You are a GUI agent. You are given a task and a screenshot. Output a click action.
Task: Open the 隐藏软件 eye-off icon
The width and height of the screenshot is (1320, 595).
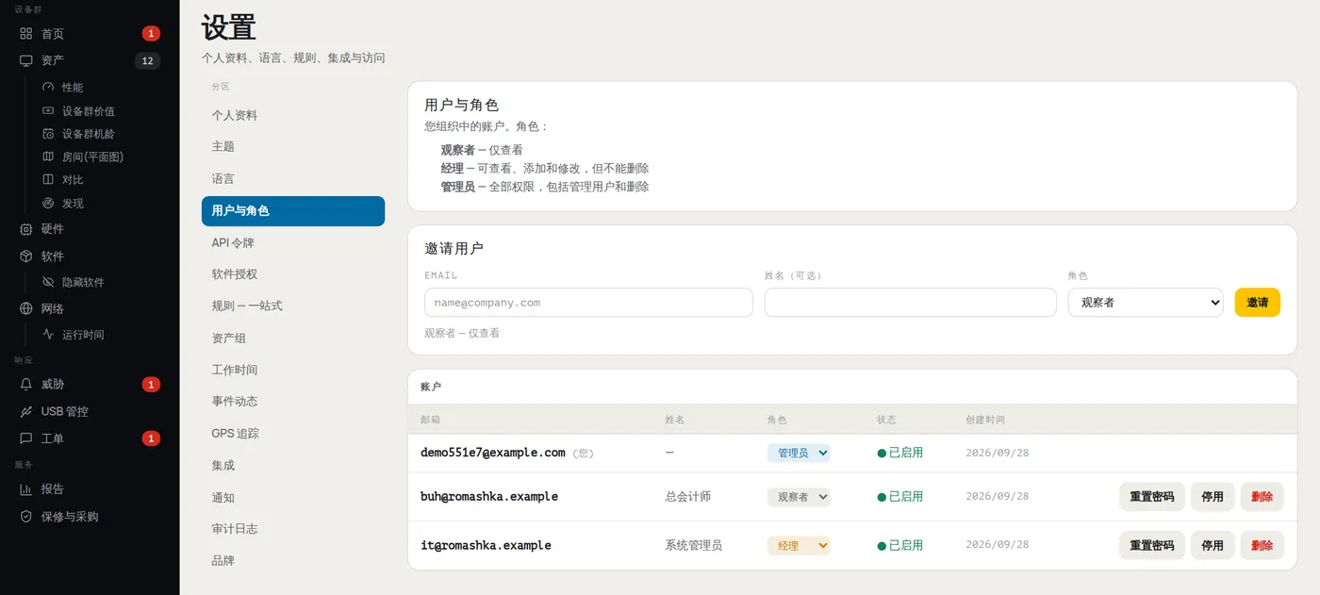click(x=48, y=282)
